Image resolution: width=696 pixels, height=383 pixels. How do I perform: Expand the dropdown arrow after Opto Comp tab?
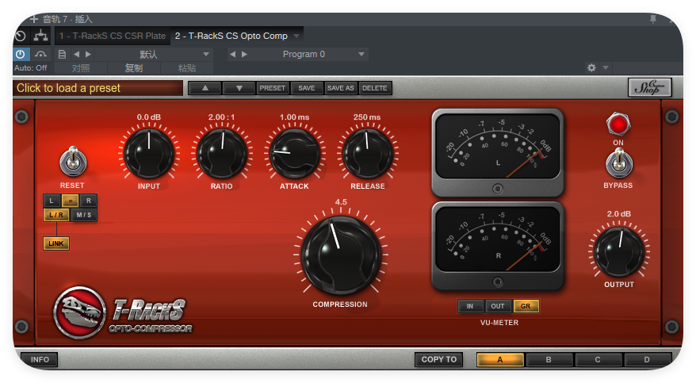pos(296,36)
